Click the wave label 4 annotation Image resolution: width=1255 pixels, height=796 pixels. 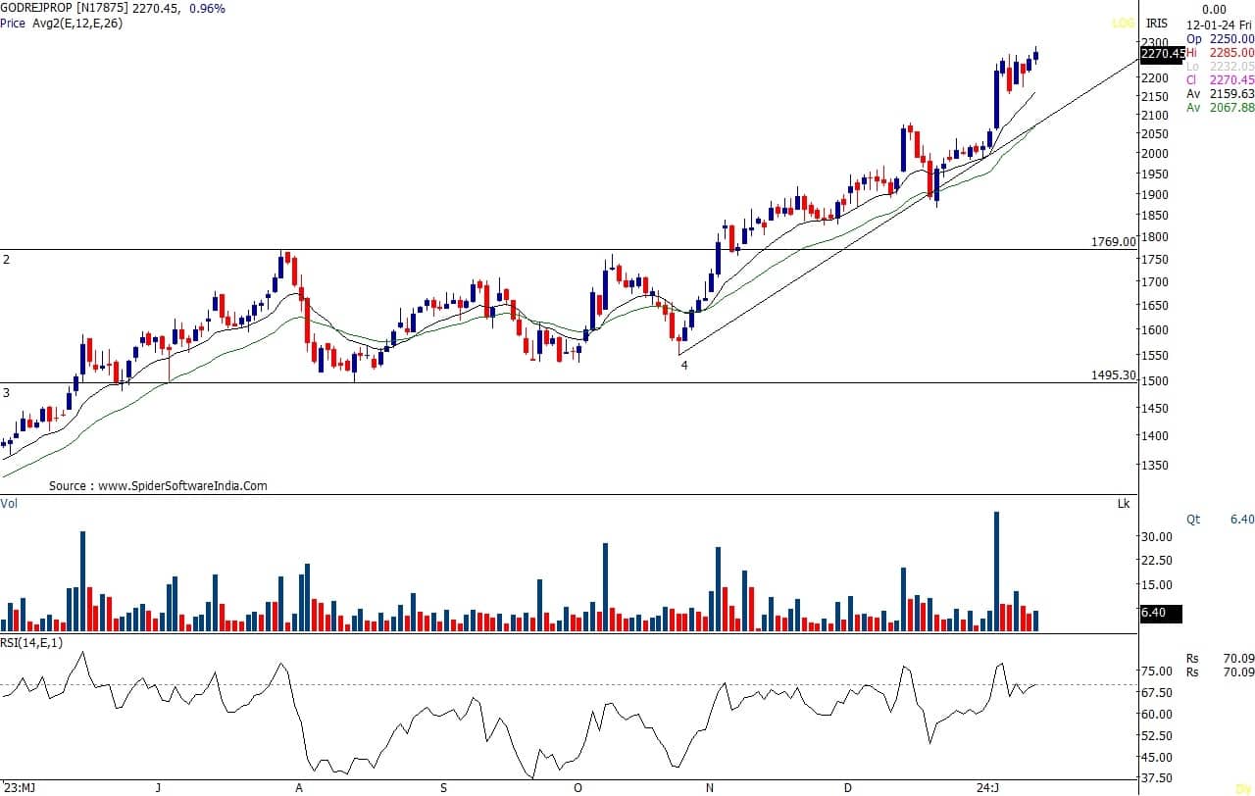pyautogui.click(x=684, y=365)
